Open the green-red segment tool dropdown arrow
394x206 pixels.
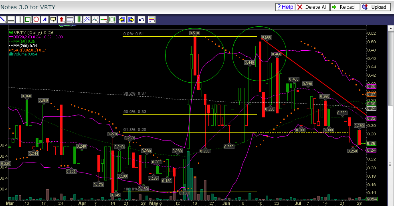click(107, 22)
